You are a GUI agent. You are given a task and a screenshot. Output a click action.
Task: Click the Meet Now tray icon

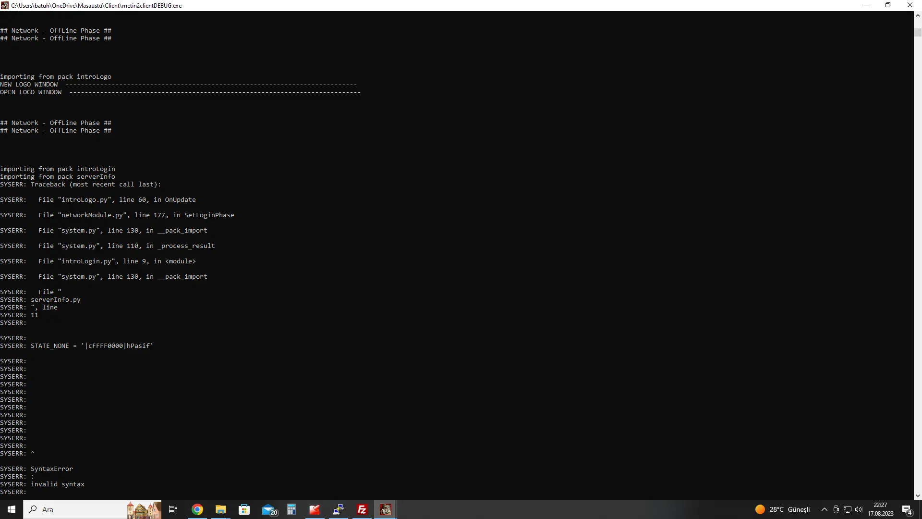point(836,509)
